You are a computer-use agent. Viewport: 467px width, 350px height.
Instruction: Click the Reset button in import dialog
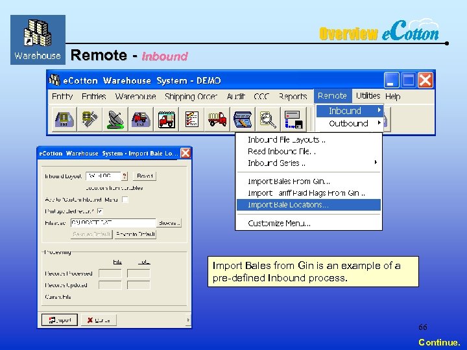[145, 176]
